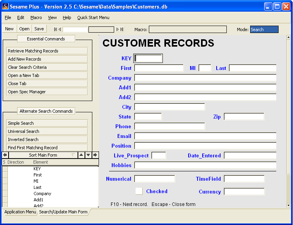293x225 pixels.
Task: Open the Help menu
Action: pos(67,17)
